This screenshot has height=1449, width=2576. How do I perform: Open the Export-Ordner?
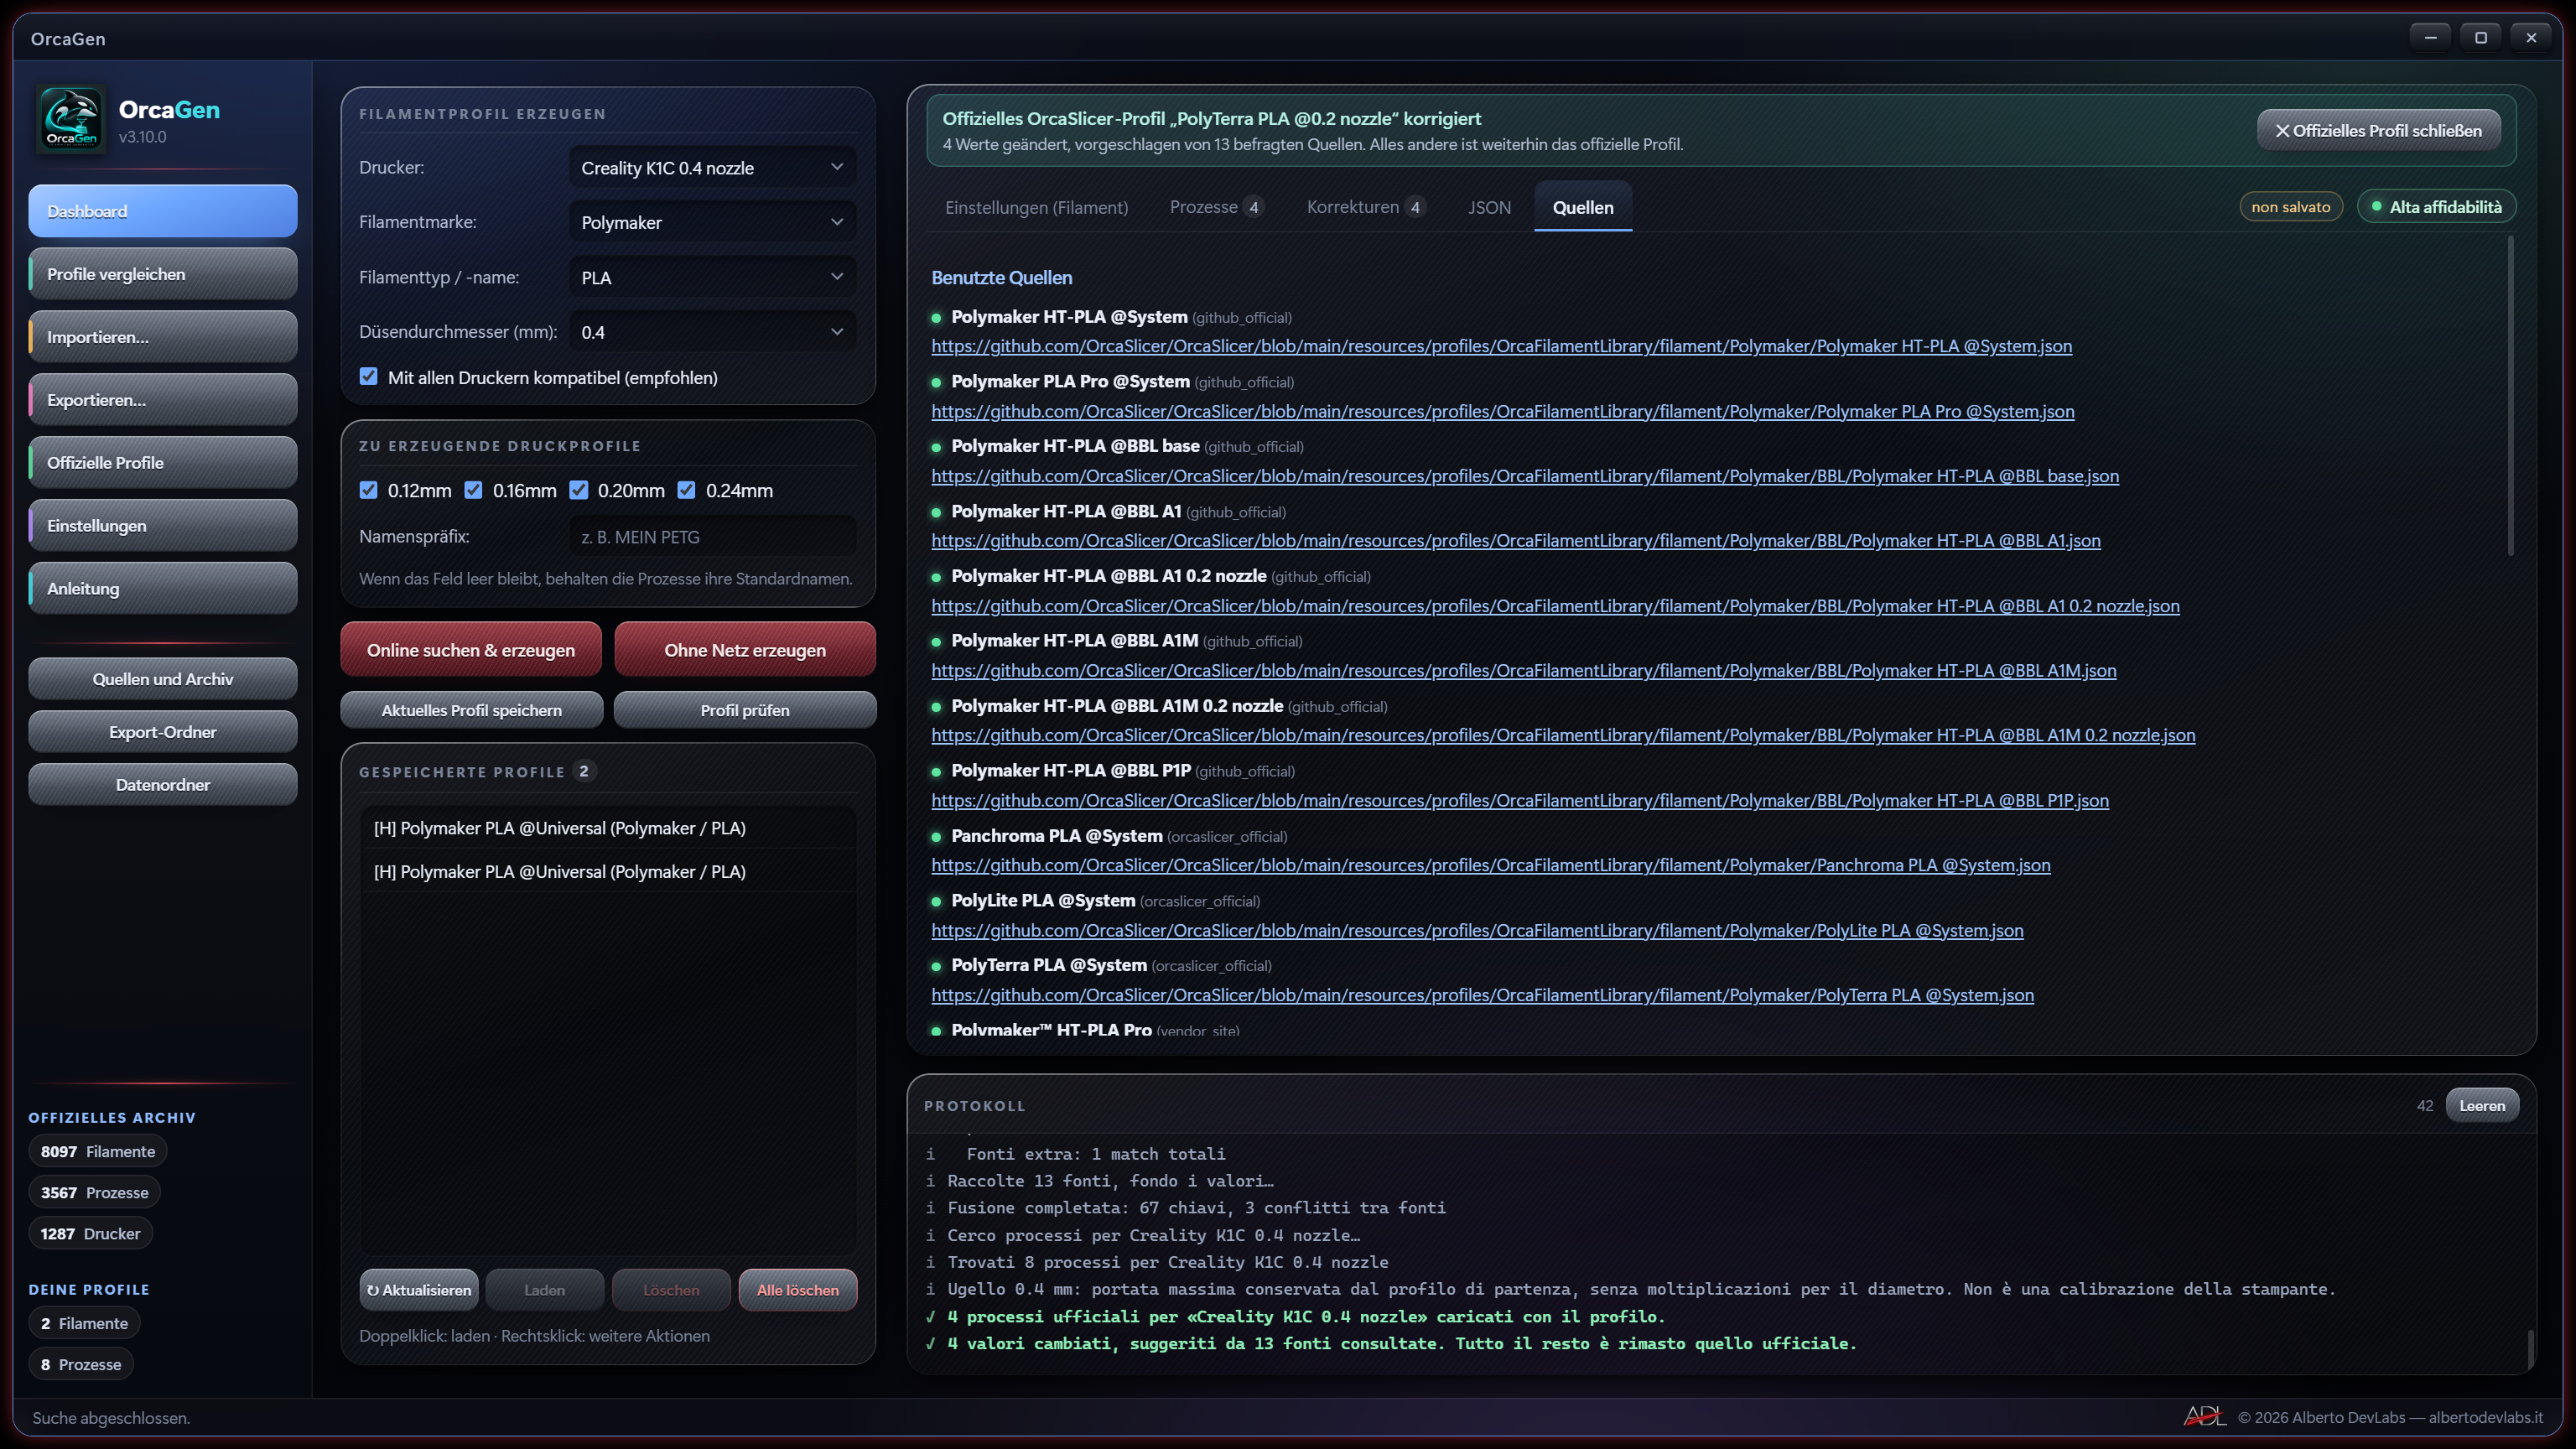point(163,732)
